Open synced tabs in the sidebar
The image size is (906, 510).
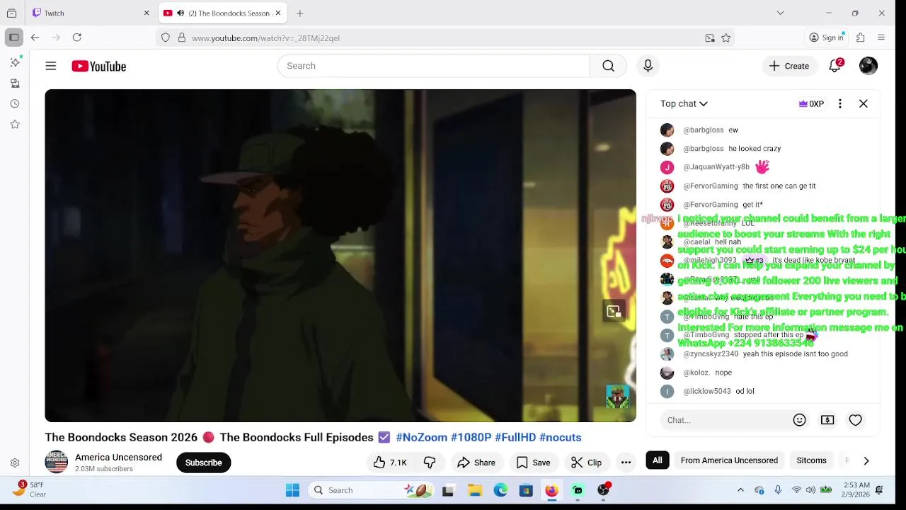15,84
